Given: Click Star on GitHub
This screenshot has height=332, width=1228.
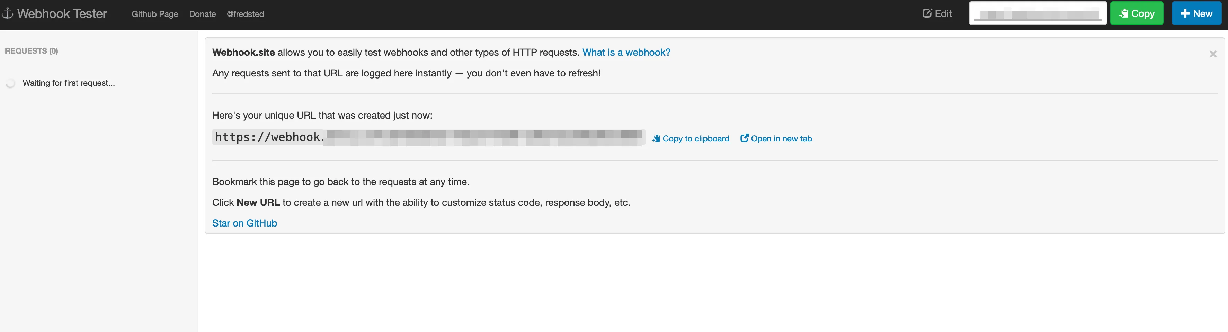Looking at the screenshot, I should tap(244, 223).
